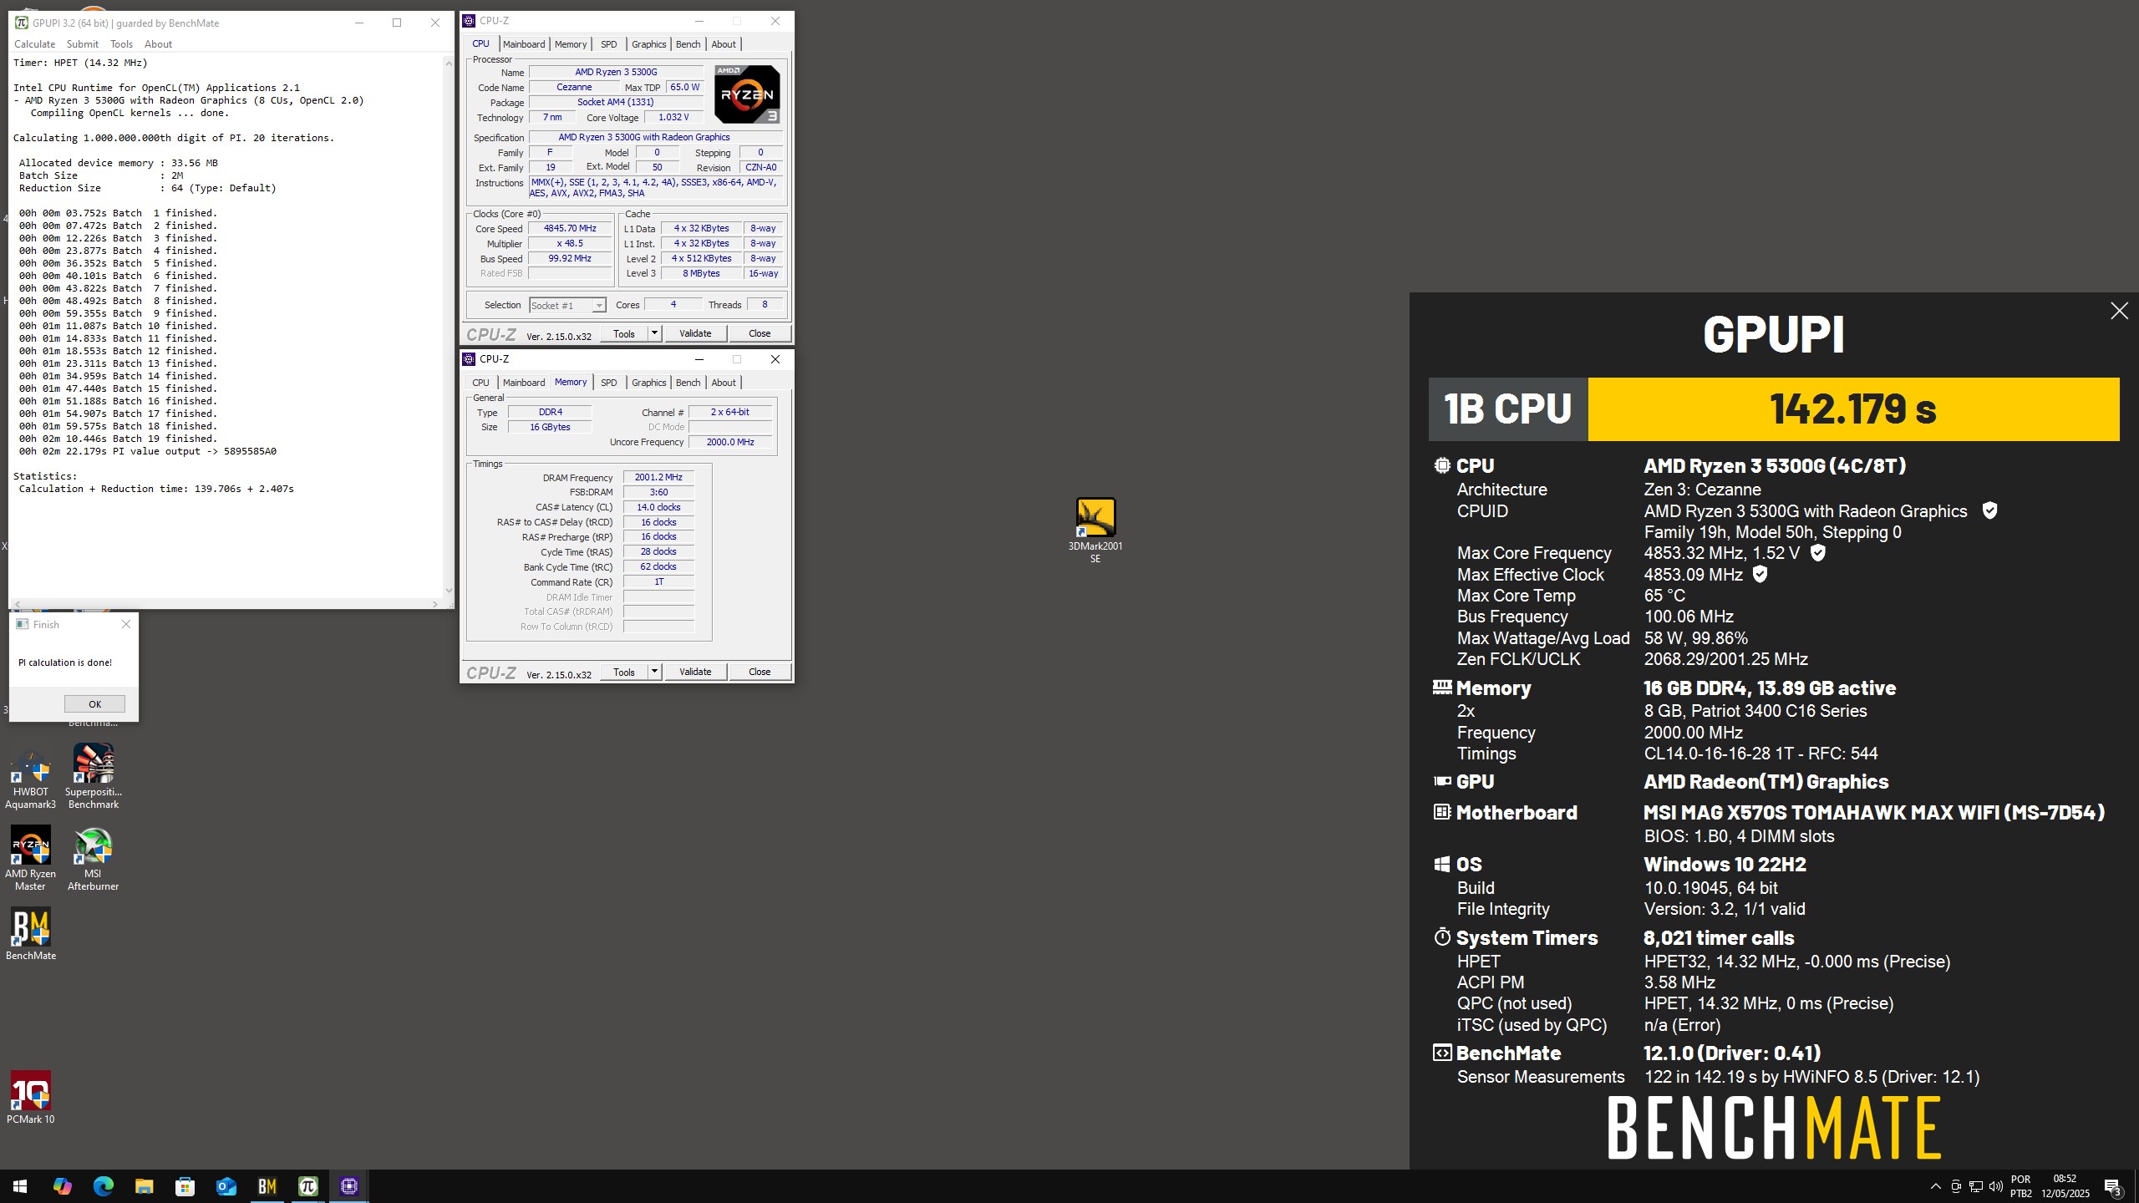Switch to GPUPI in the taskbar

point(307,1186)
